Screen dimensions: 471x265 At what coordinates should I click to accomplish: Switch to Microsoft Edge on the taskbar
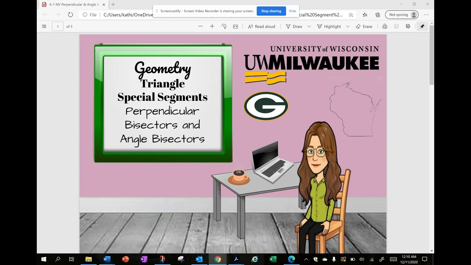(291, 259)
